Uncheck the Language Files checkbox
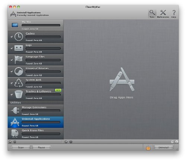 (12, 60)
